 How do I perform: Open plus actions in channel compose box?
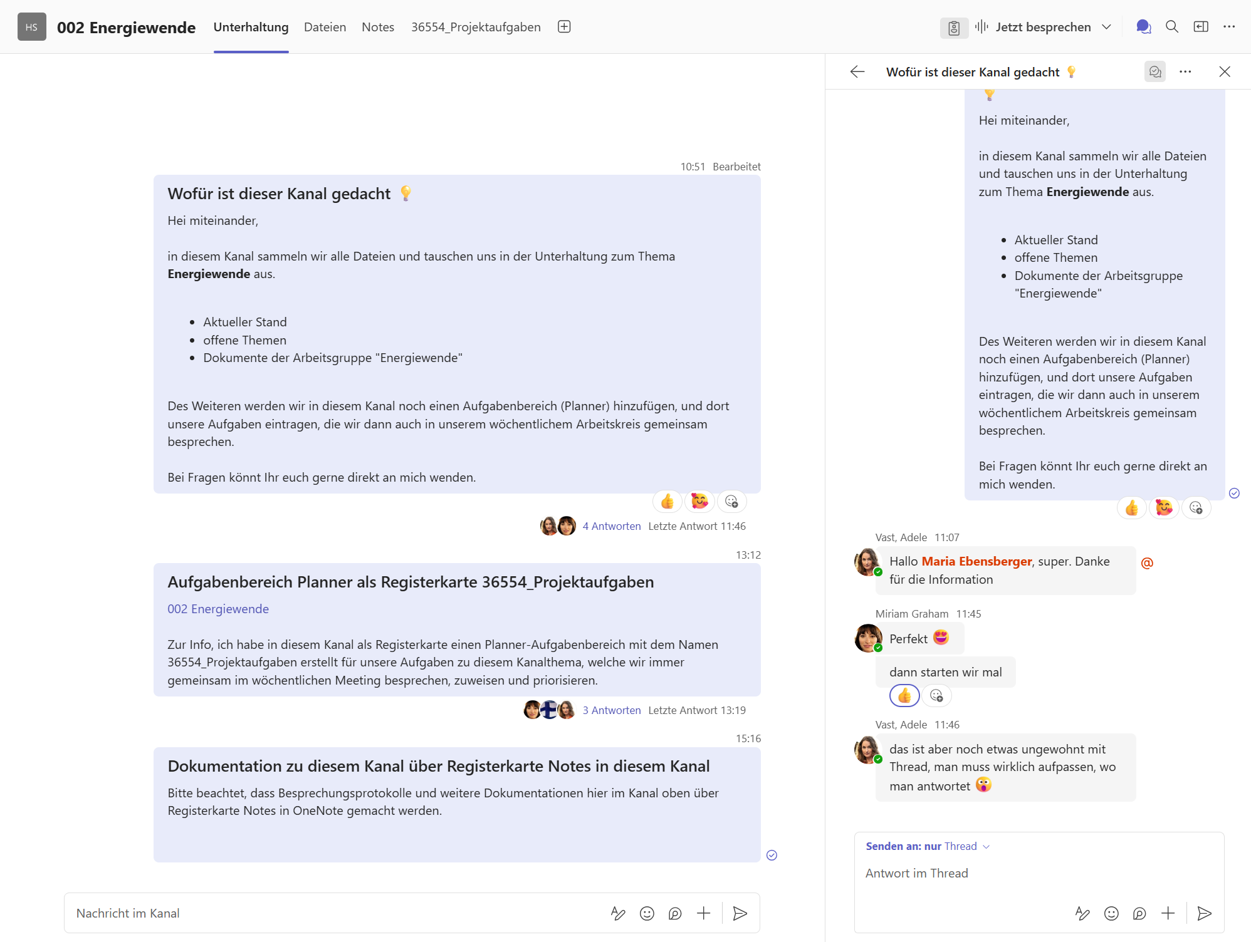[x=703, y=913]
